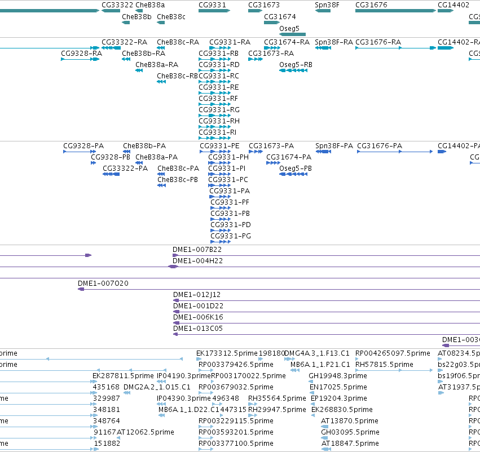
Task: Click the CG31673-RA transcript
Action: click(x=256, y=59)
